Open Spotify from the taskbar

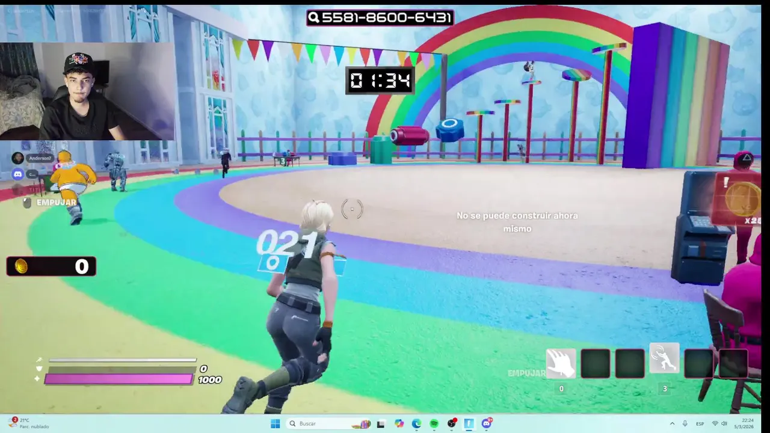pyautogui.click(x=434, y=423)
